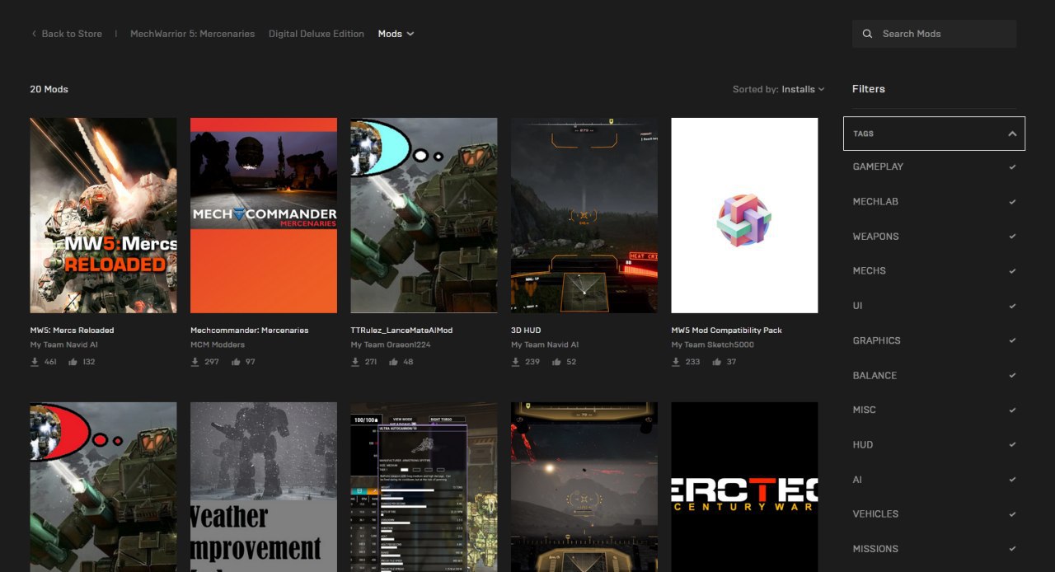The image size is (1055, 572).
Task: Toggle the AI tag filter
Action: click(934, 479)
